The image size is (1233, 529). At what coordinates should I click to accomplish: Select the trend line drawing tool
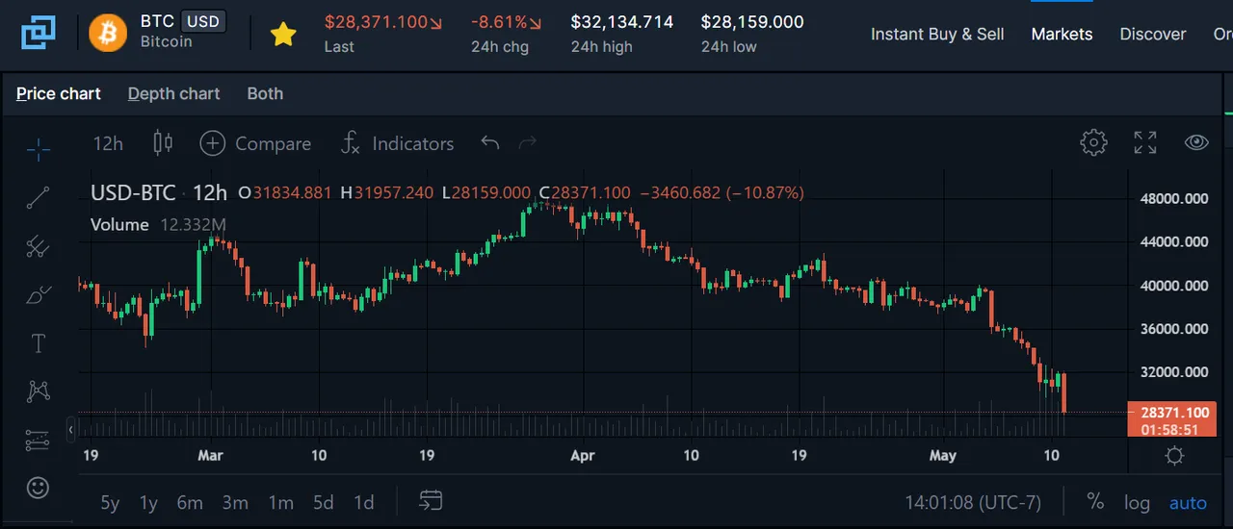39,197
